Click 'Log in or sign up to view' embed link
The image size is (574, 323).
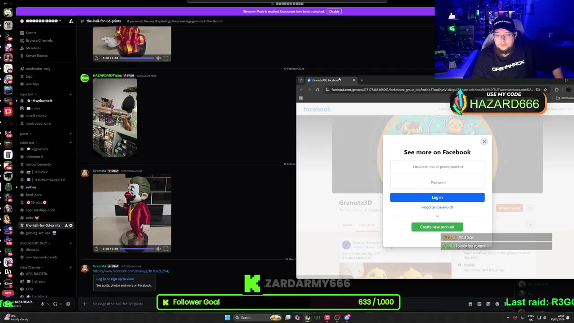(x=115, y=279)
